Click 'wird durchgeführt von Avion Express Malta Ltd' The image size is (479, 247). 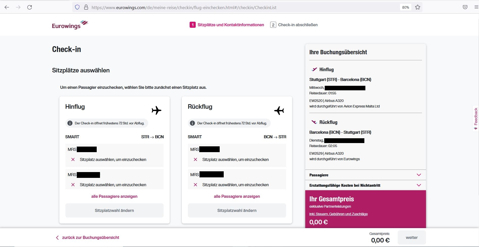click(344, 106)
